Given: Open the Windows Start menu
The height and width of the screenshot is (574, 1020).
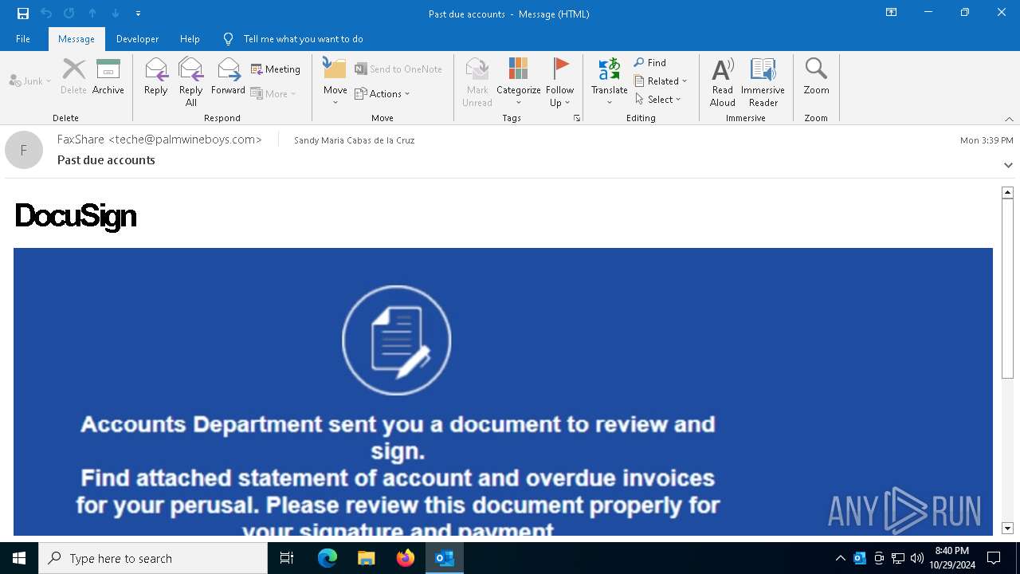Looking at the screenshot, I should [19, 558].
